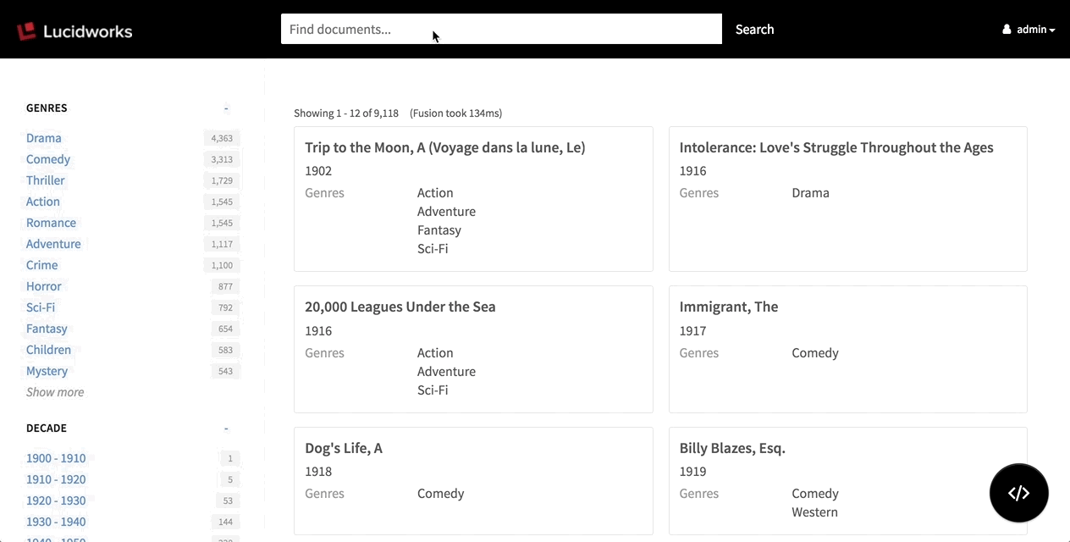Collapse the Genres facet section
The width and height of the screenshot is (1070, 542).
[x=226, y=108]
